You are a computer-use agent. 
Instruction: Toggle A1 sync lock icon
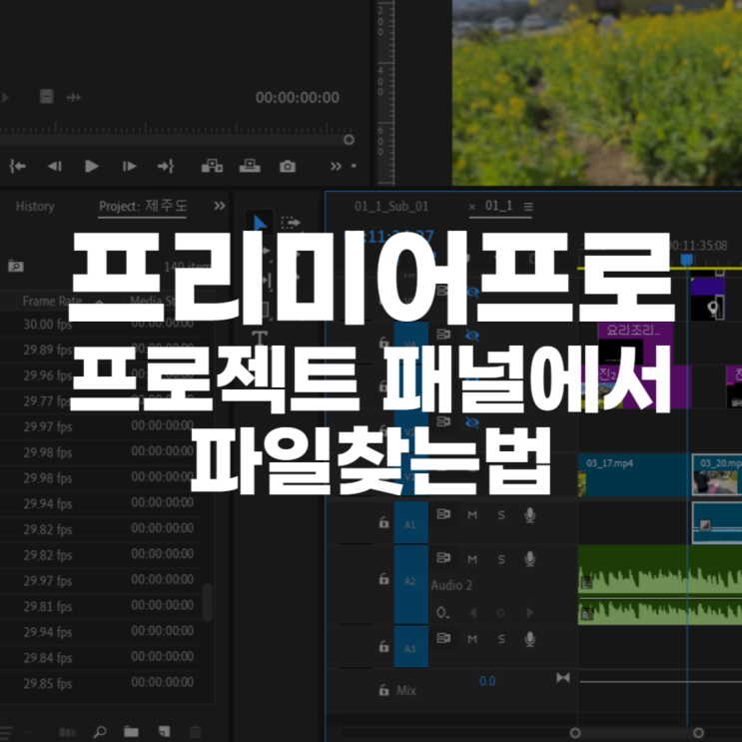[443, 514]
